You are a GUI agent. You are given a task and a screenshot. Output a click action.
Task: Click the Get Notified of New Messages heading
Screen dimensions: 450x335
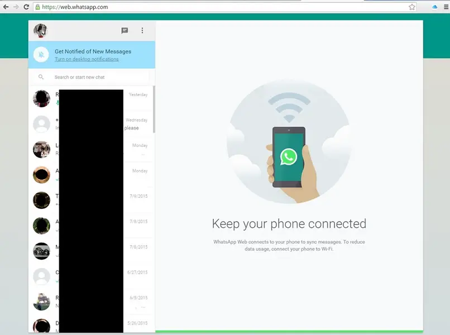93,51
